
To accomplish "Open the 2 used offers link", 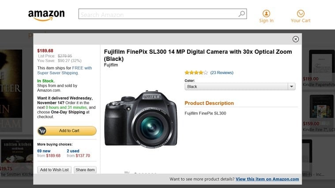I will (x=73, y=151).
